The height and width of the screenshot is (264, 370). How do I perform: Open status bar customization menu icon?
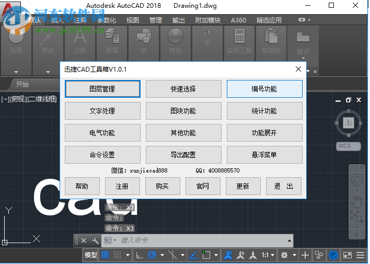[360, 255]
